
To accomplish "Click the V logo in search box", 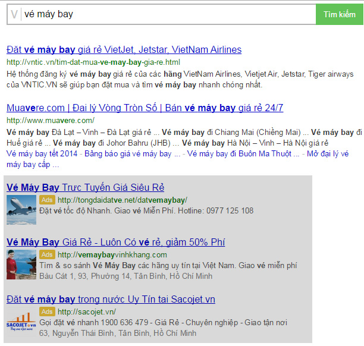I will tap(14, 14).
